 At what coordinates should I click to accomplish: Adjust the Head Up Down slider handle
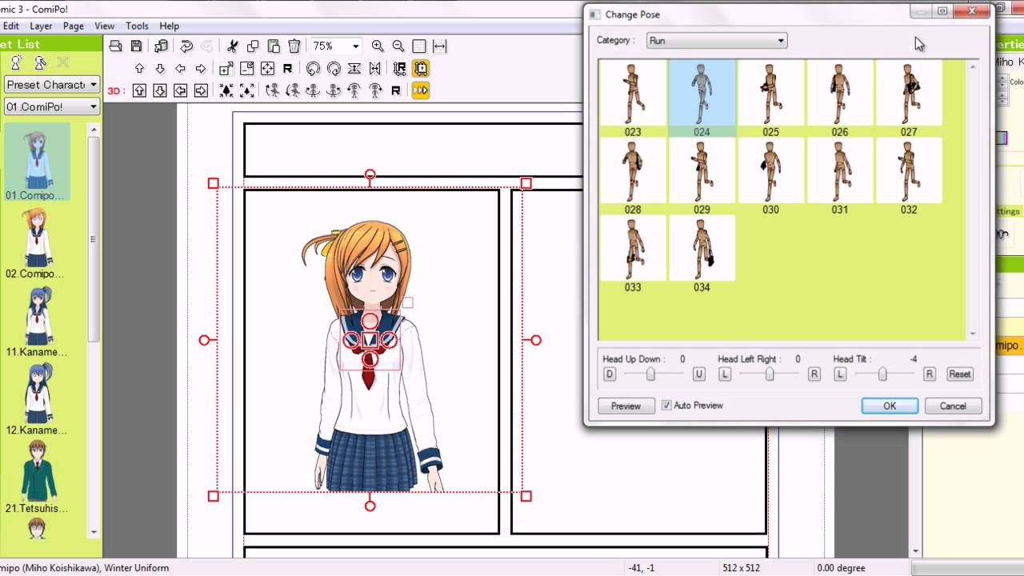pyautogui.click(x=651, y=374)
